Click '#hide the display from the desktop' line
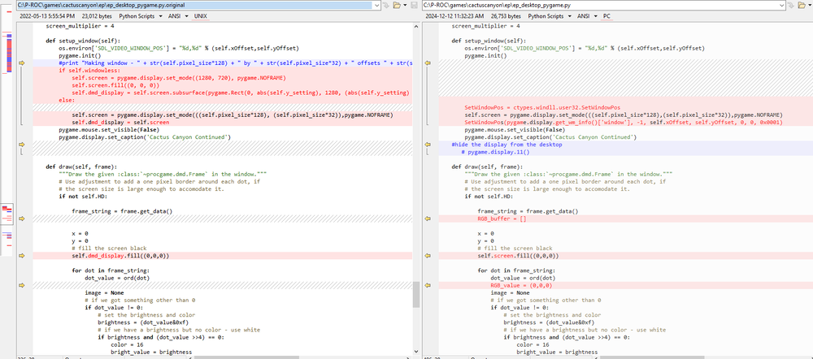The width and height of the screenshot is (813, 359). (506, 145)
